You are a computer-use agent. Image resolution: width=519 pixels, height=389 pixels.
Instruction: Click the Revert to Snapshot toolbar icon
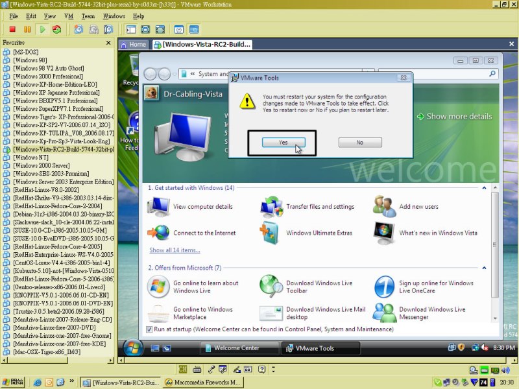click(93, 29)
